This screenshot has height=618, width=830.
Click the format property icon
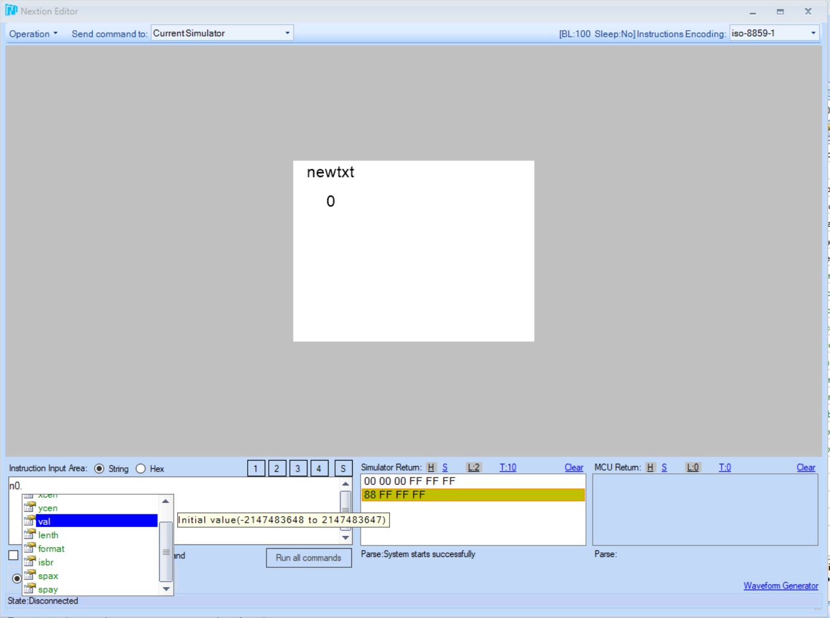(30, 549)
